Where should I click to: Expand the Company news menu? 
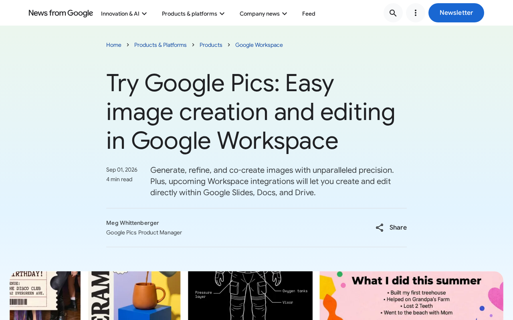(263, 14)
